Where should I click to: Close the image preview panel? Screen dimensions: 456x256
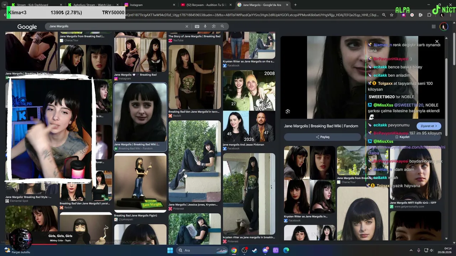point(437,42)
